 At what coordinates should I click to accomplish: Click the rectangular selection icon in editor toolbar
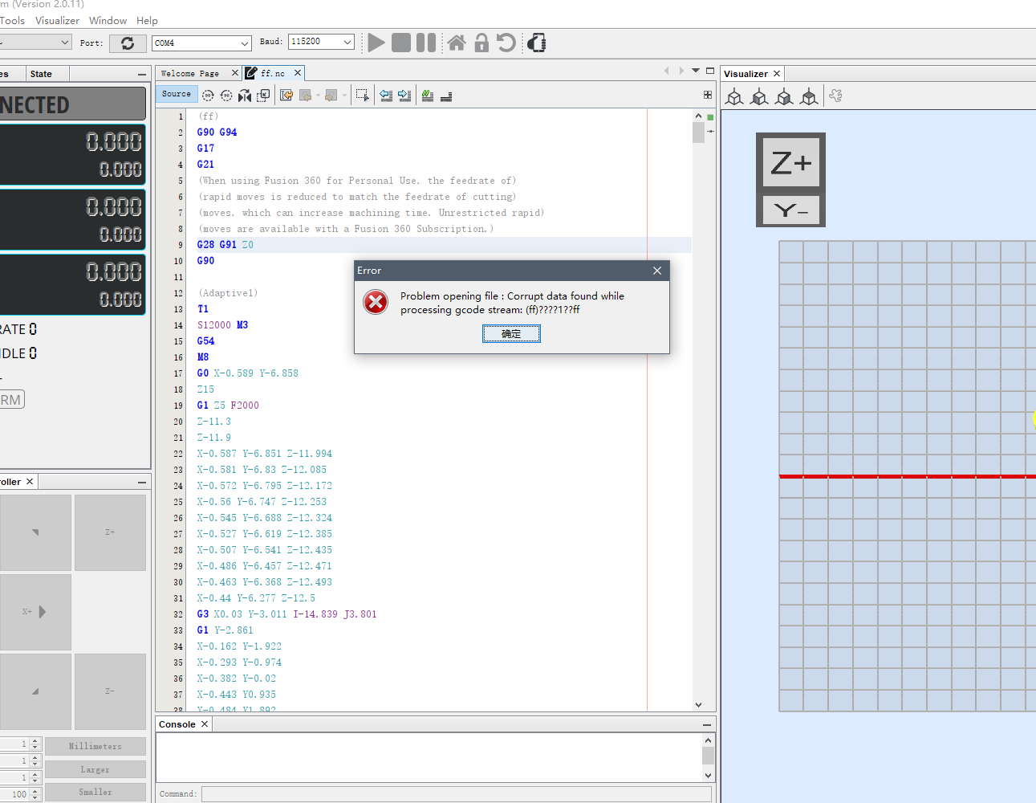[x=362, y=96]
